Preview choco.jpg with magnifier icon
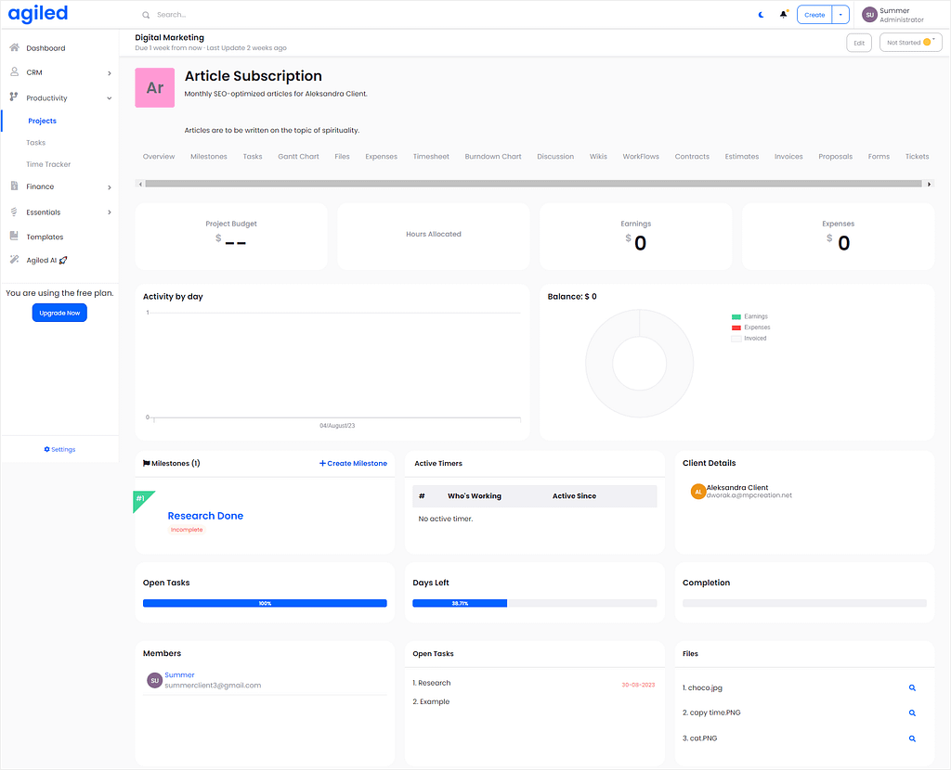Screen dimensions: 951x770 pos(912,687)
